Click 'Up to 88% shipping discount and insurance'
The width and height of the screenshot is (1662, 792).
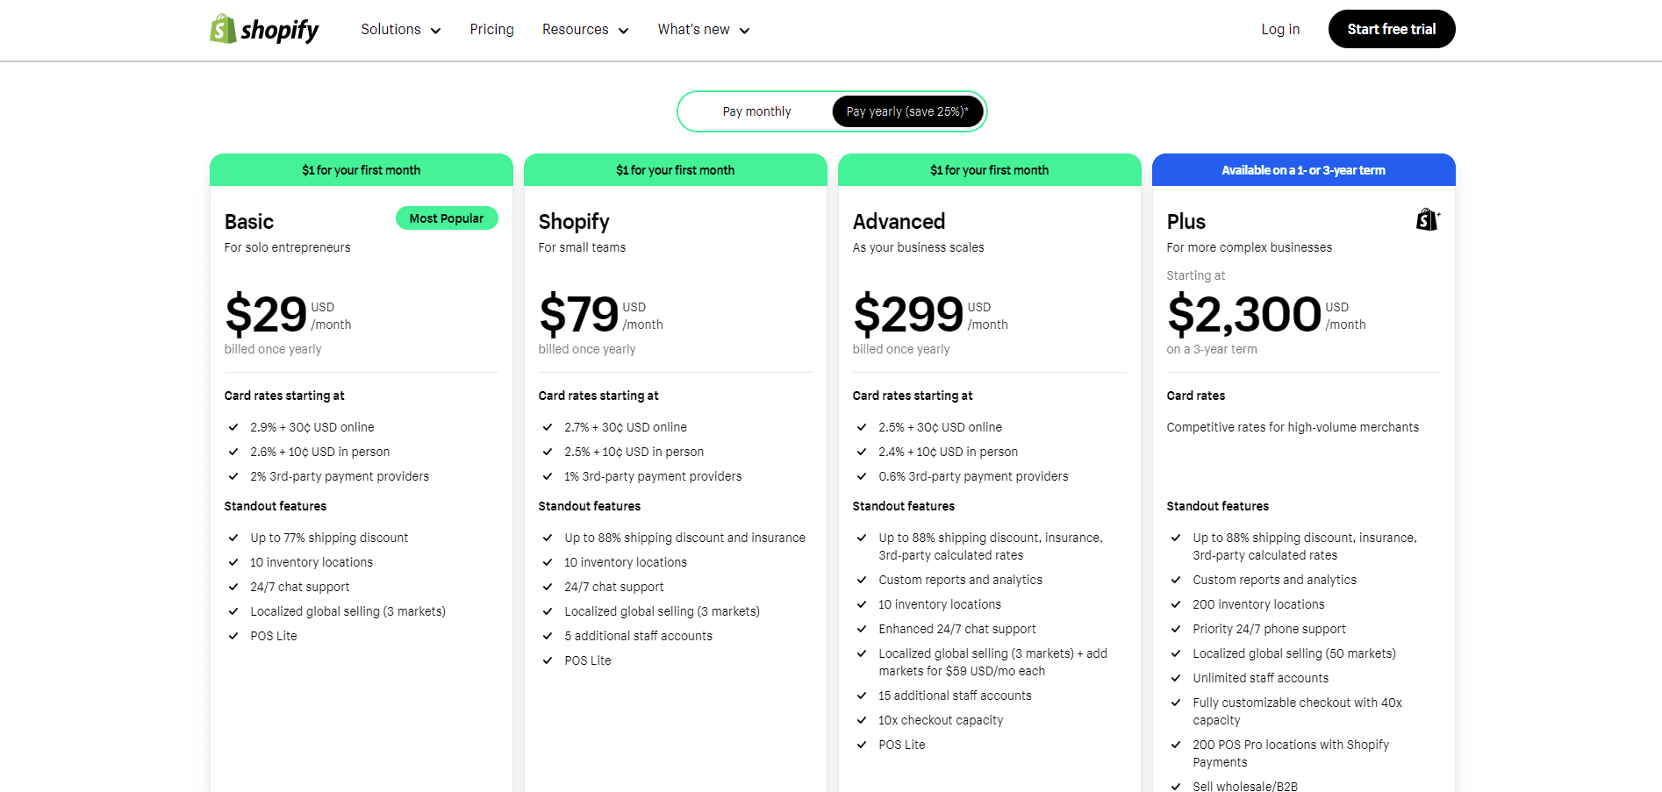pos(685,538)
